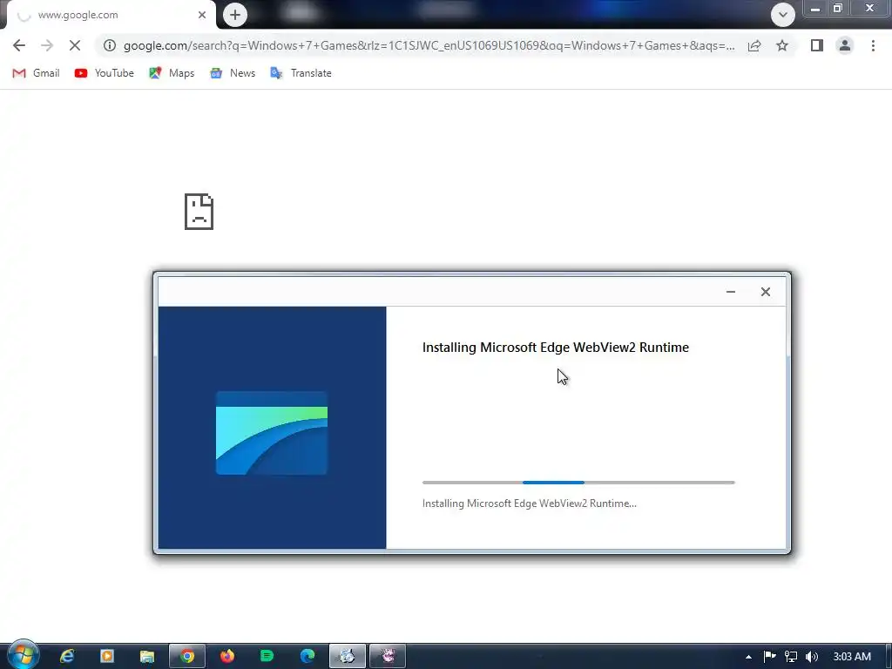
Task: Open a new tab with the plus button
Action: [235, 15]
